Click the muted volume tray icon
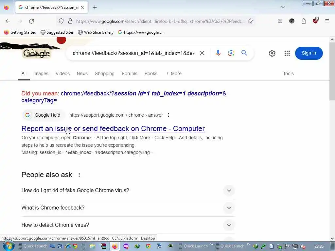This screenshot has height=251, width=335. 303,246
